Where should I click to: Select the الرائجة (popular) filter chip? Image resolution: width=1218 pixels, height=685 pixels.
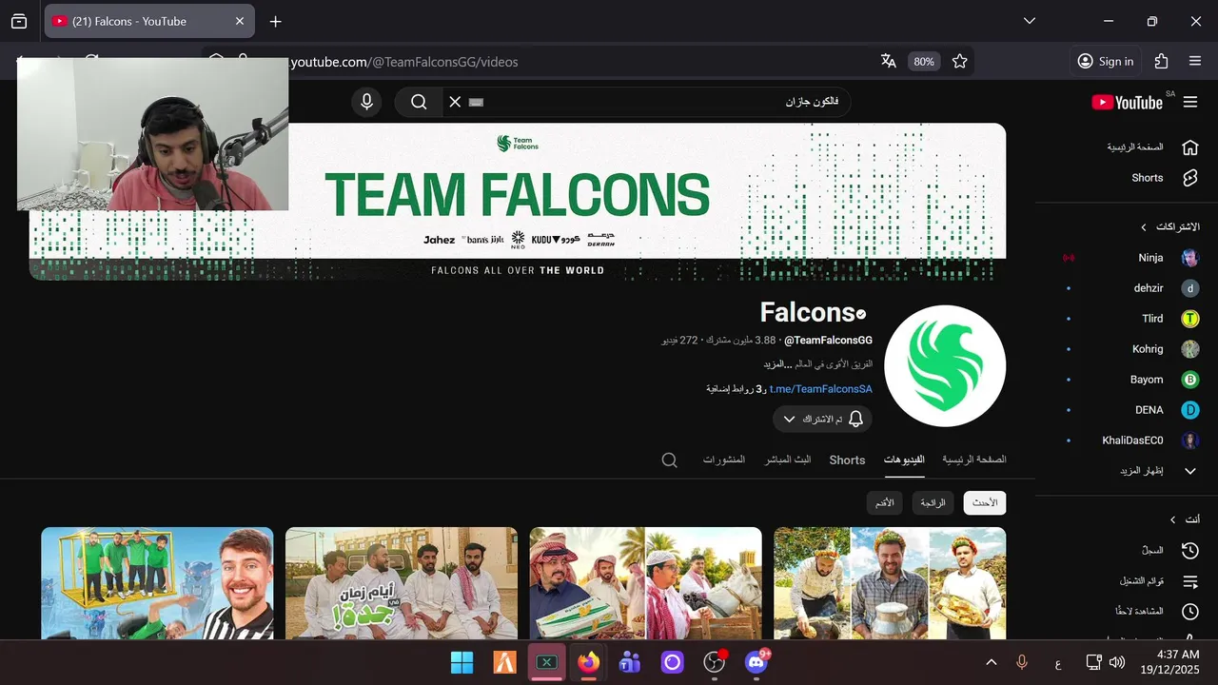tap(933, 502)
